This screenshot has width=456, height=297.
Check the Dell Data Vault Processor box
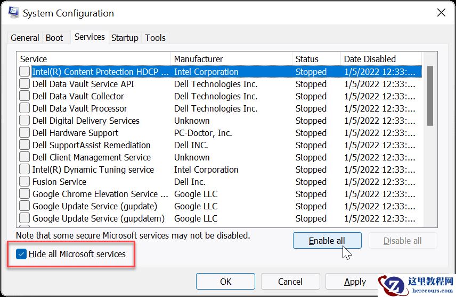point(25,108)
